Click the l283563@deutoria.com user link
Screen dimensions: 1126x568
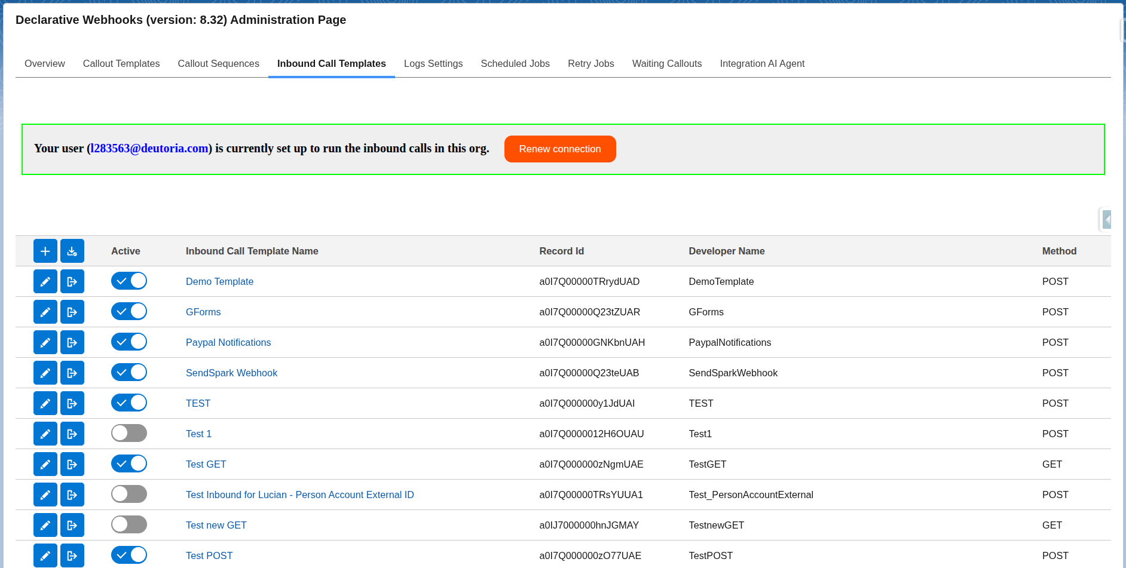tap(149, 149)
